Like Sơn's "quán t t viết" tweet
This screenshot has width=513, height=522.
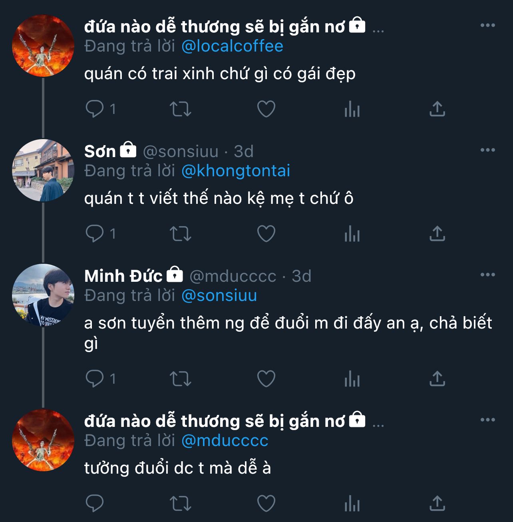click(x=266, y=233)
